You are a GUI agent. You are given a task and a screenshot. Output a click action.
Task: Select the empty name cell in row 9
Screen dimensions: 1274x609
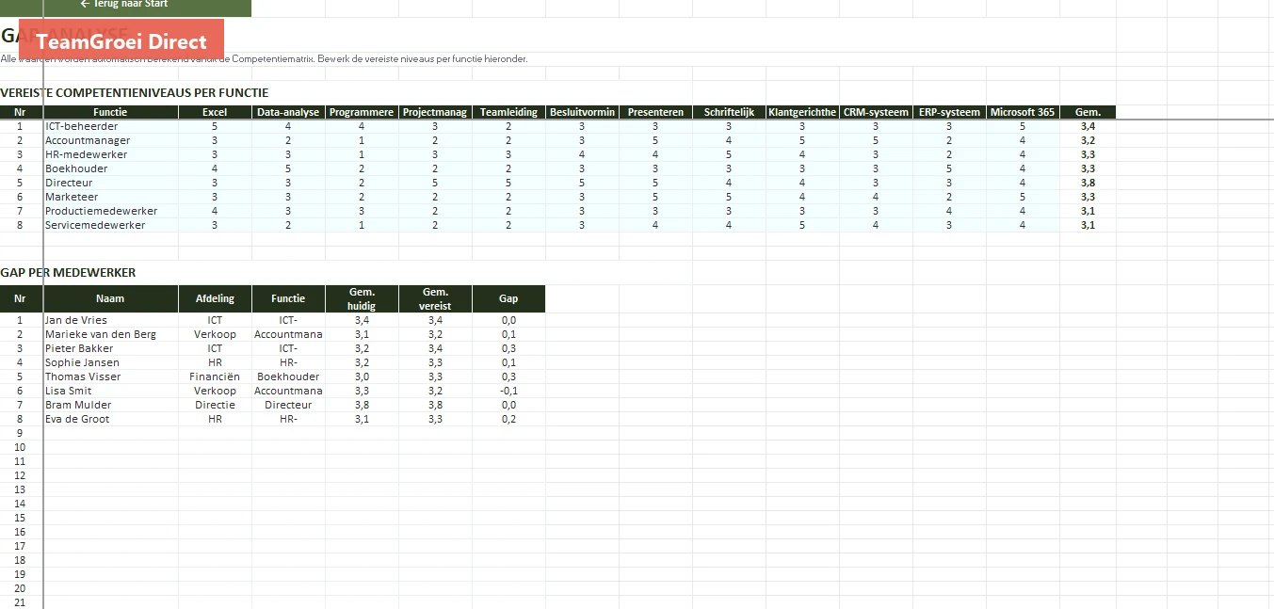coord(111,433)
